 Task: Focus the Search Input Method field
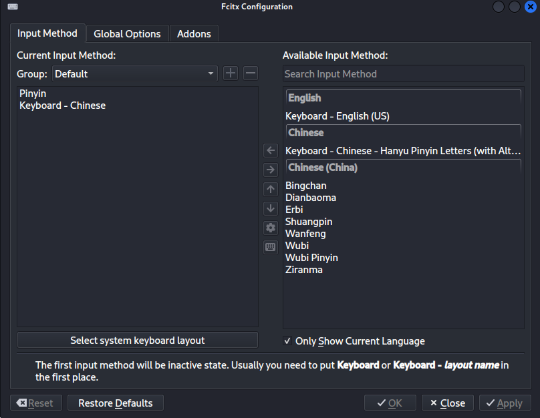pyautogui.click(x=404, y=74)
